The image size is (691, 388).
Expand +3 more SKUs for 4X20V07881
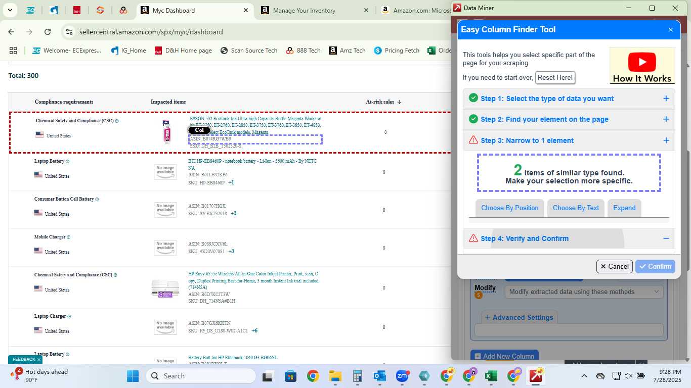tap(231, 251)
